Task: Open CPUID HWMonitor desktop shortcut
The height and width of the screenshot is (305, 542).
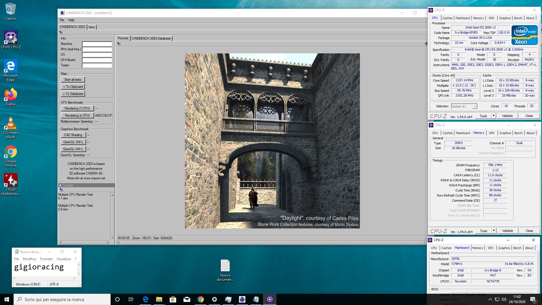Action: point(10,185)
